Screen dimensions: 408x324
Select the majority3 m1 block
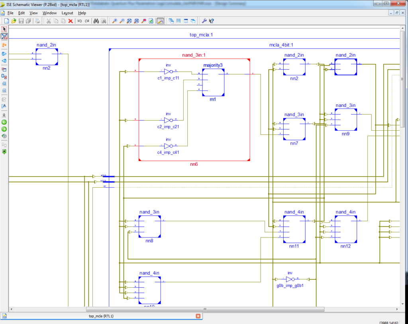[213, 82]
